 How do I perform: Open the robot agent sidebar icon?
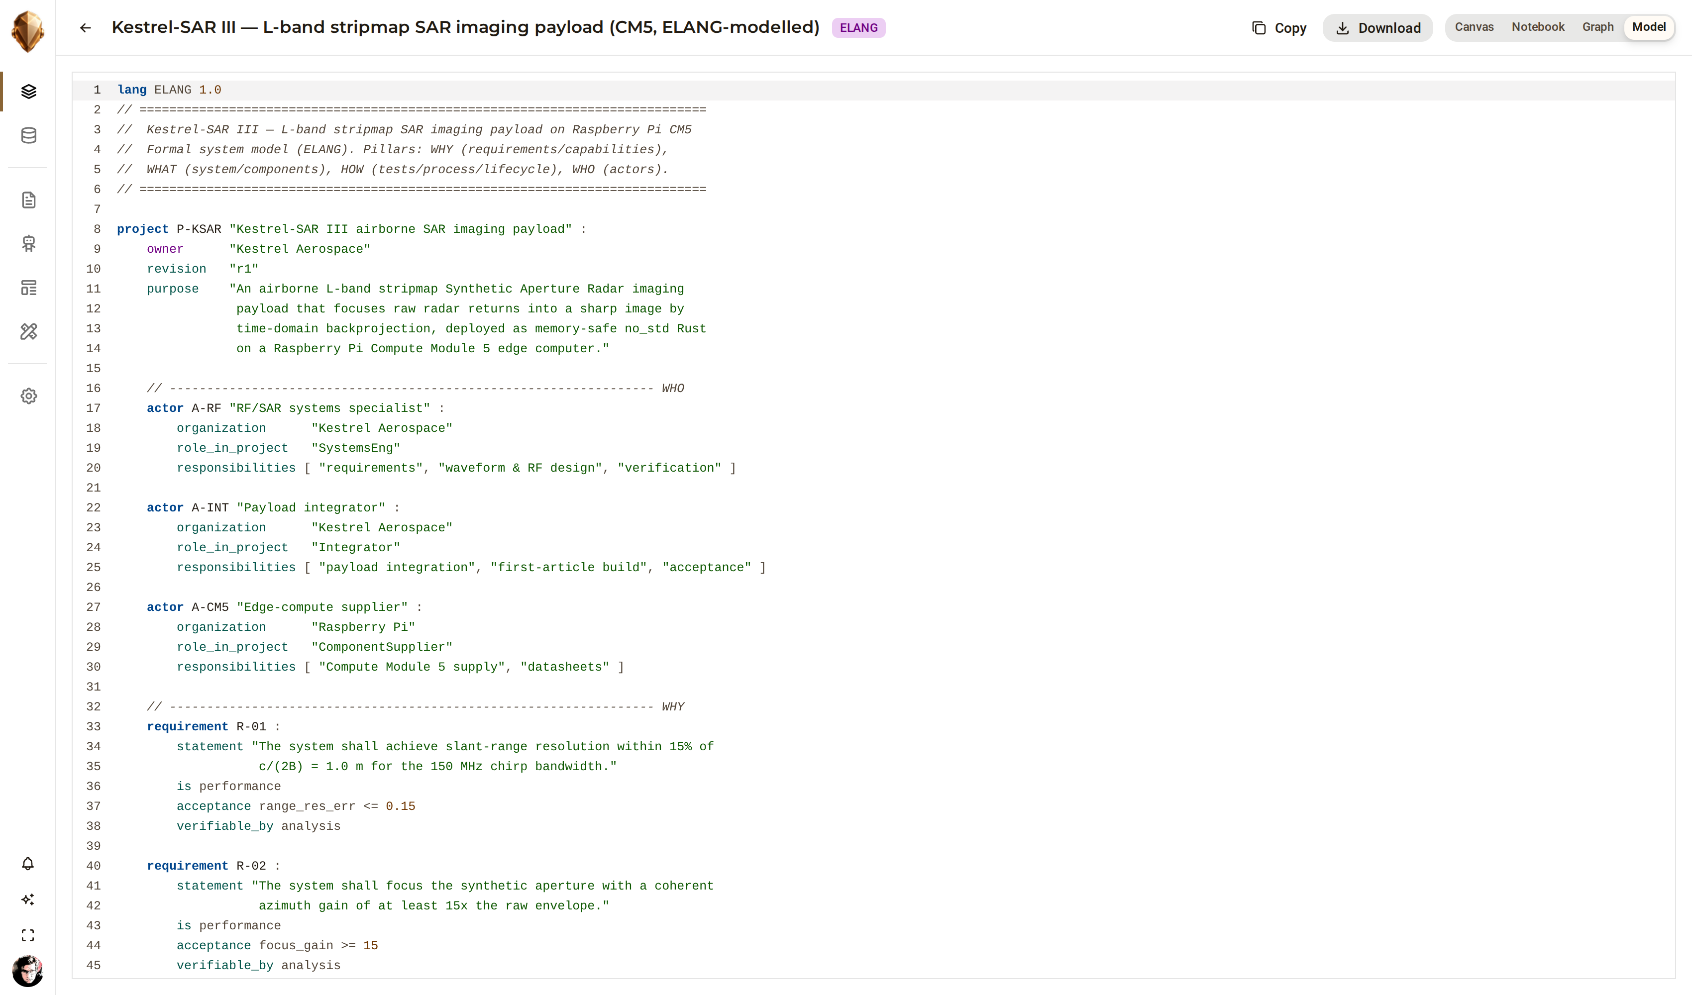pyautogui.click(x=28, y=244)
